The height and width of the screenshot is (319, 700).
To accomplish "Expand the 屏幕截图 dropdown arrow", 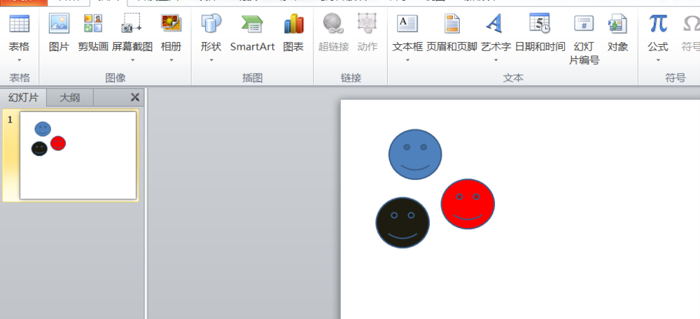I will click(132, 59).
